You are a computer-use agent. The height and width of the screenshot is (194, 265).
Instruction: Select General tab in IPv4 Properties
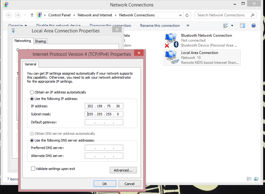31,64
